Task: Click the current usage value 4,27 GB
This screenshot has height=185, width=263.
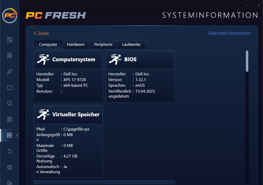Action: (x=70, y=156)
